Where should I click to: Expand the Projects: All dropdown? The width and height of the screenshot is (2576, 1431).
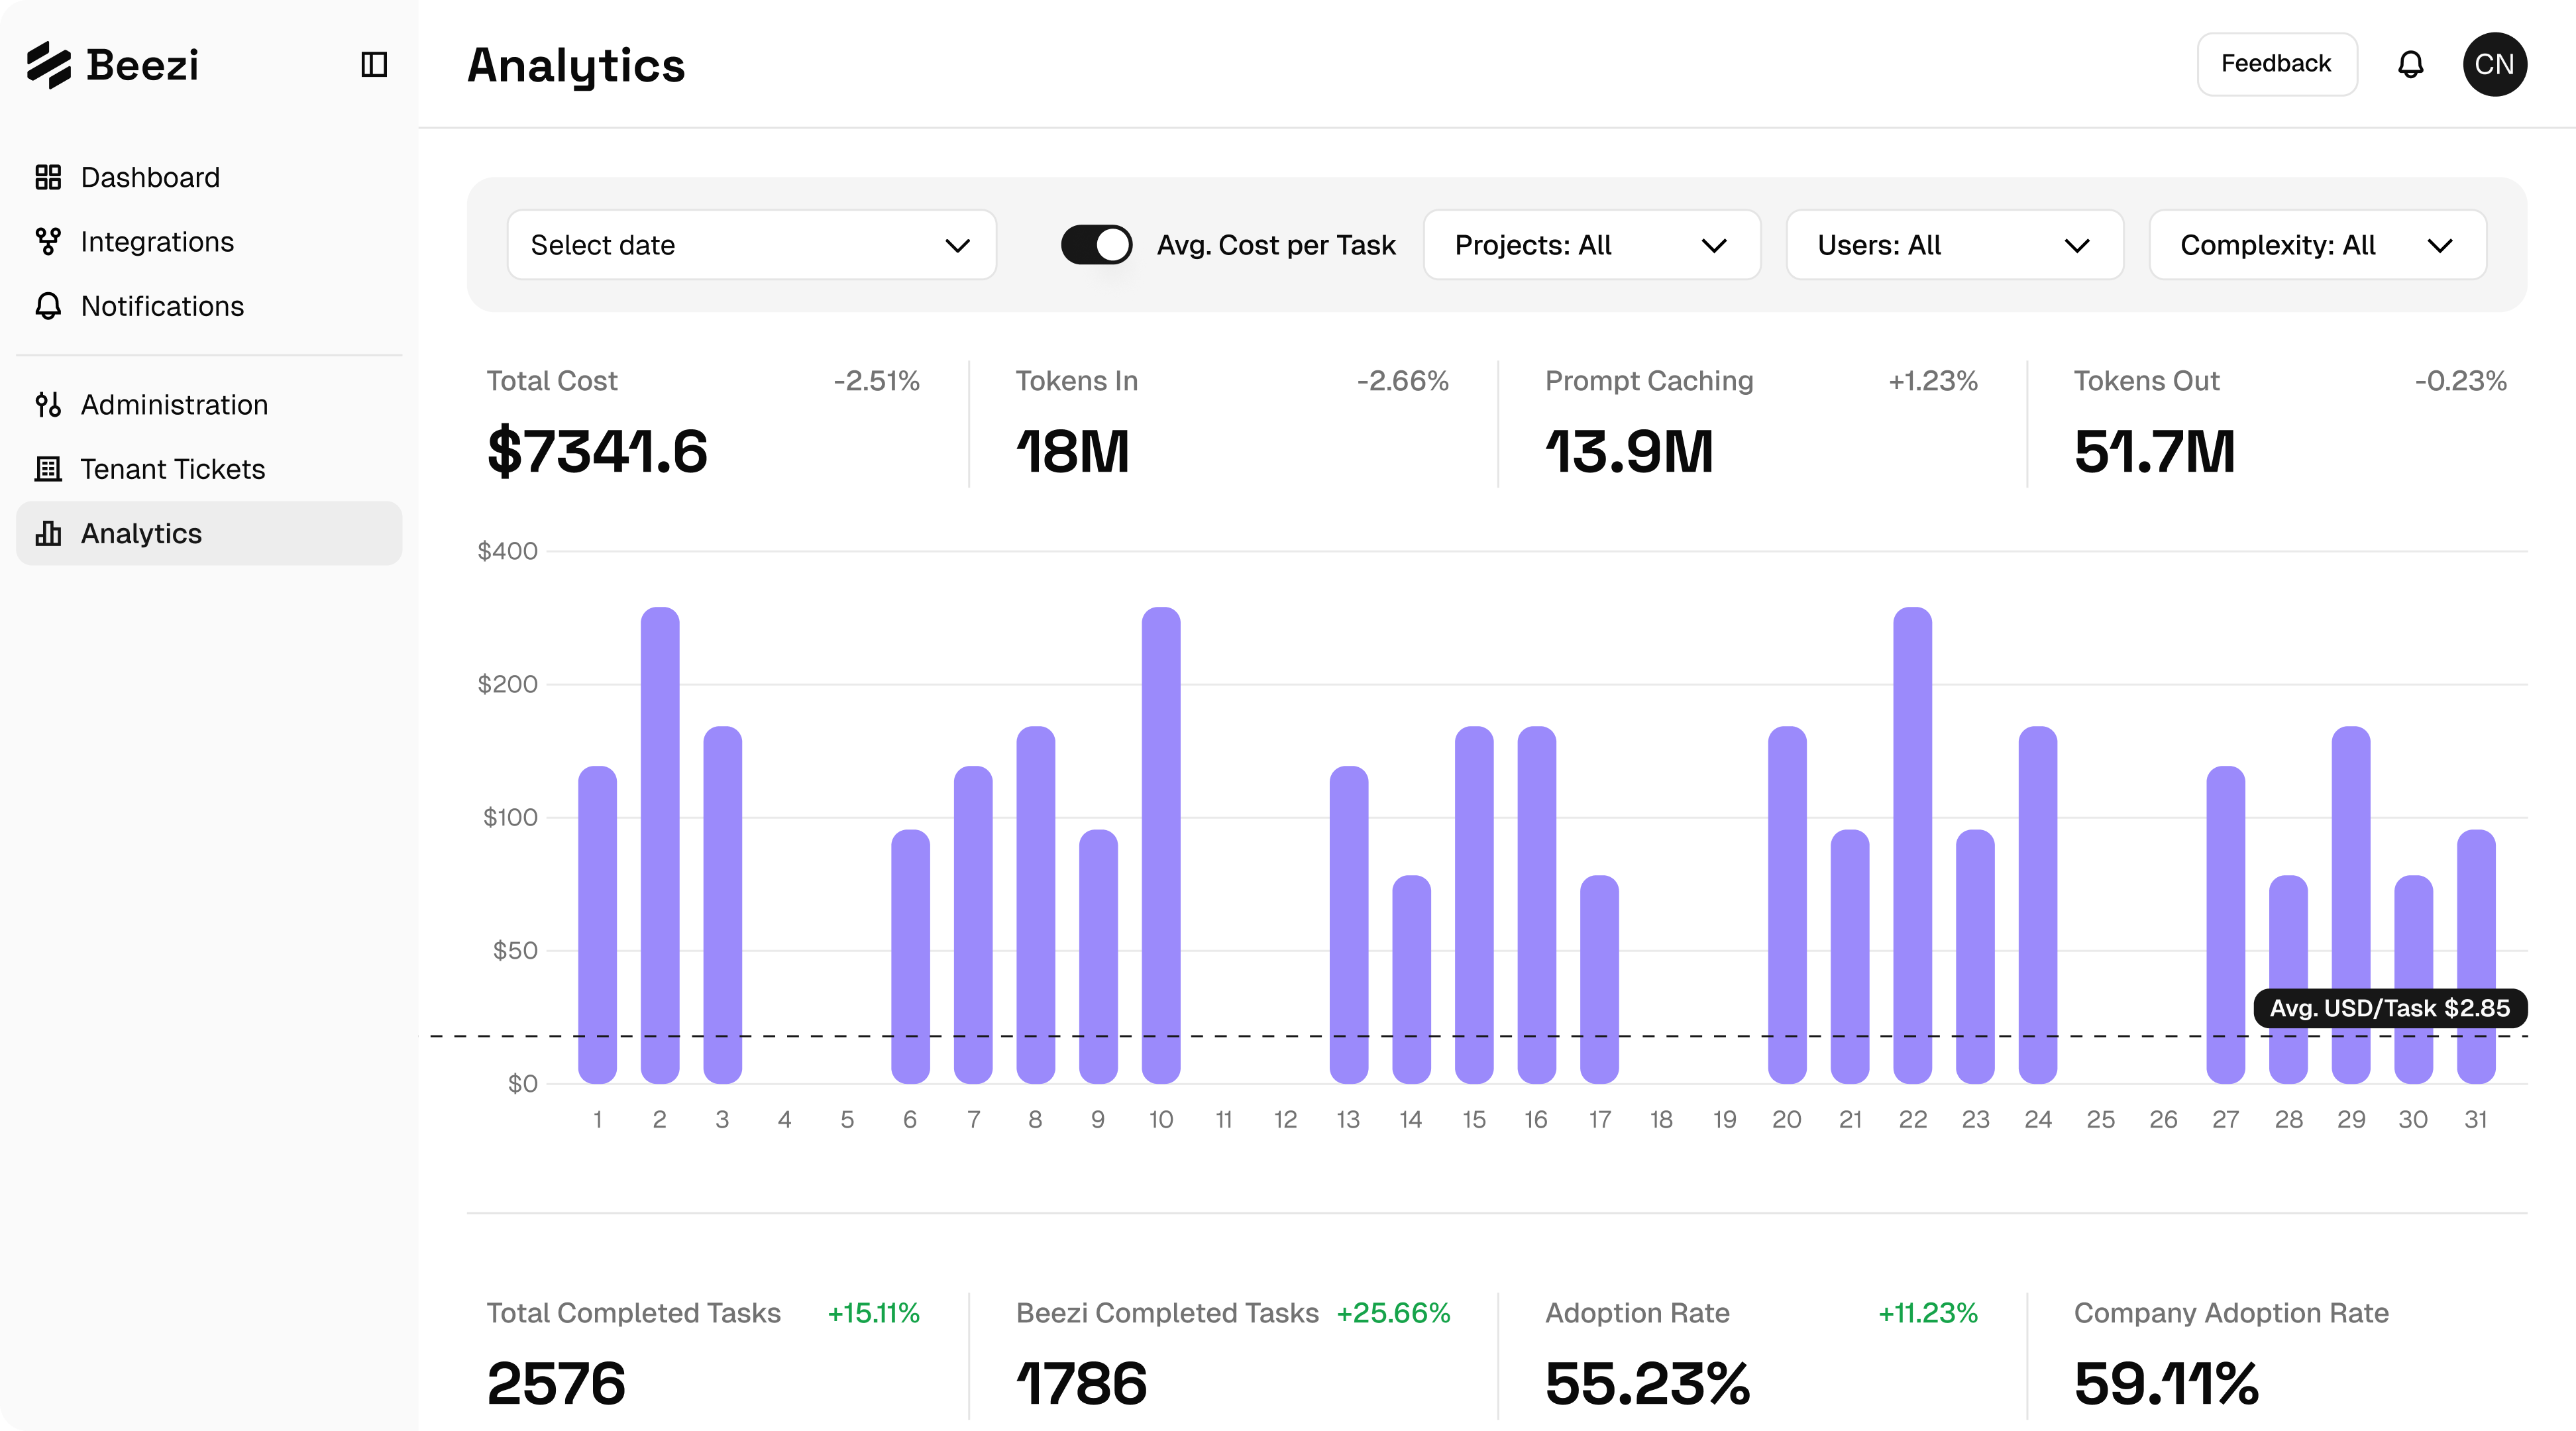click(x=1592, y=245)
